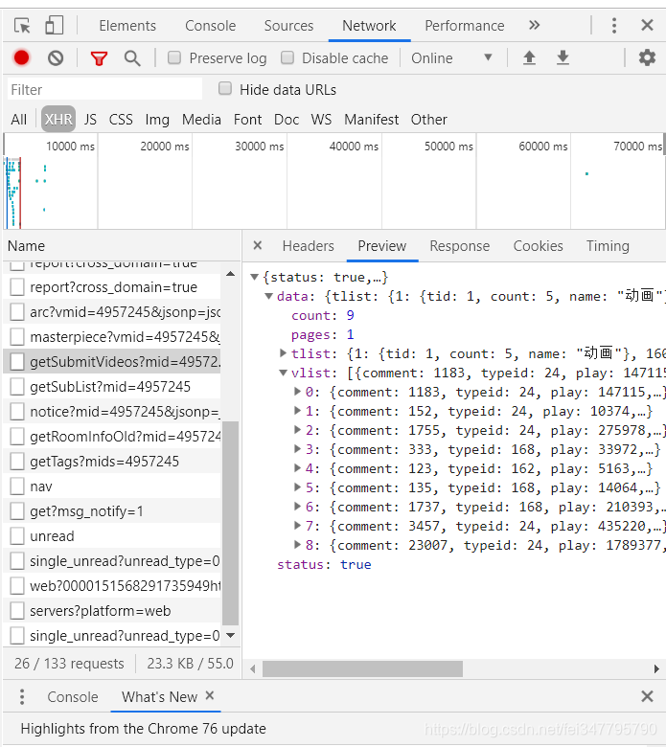Open more DevTools tabs via the chevron

[x=535, y=25]
